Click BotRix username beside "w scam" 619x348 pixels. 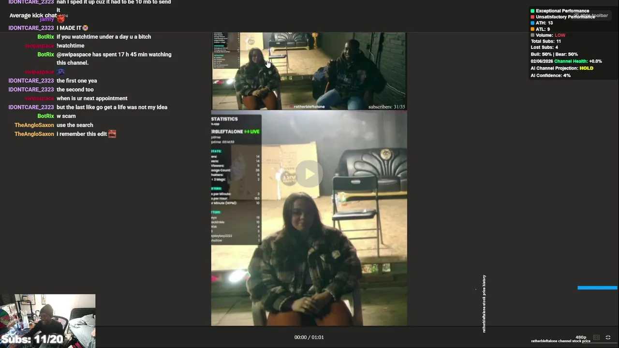pyautogui.click(x=45, y=116)
